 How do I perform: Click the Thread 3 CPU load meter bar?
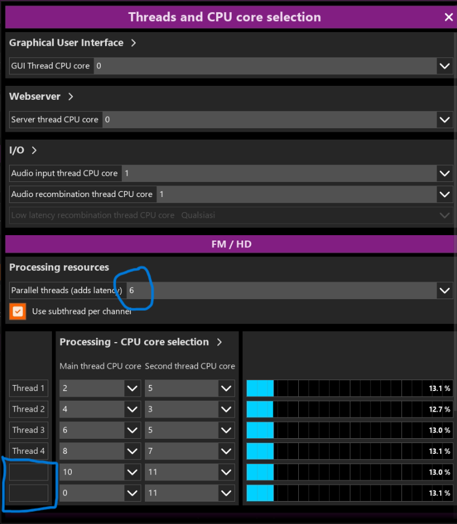[350, 430]
